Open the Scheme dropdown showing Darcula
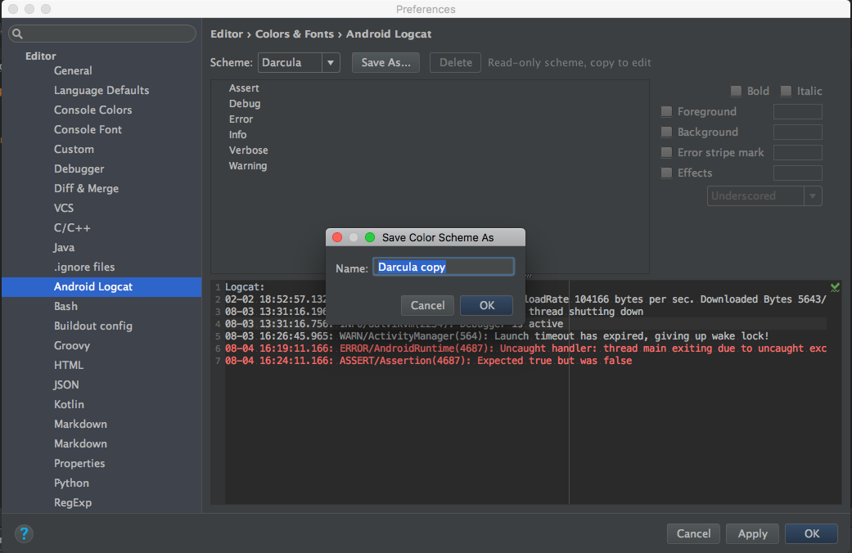The image size is (852, 553). (x=299, y=62)
